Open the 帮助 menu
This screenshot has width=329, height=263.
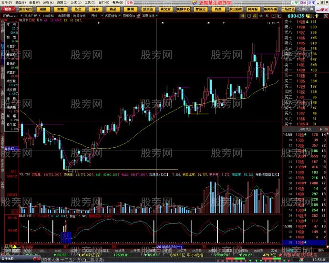tap(118, 2)
